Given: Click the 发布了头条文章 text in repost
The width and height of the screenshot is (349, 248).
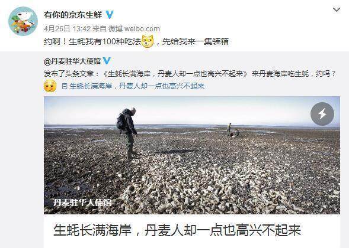Looking at the screenshot, I should [x=69, y=74].
